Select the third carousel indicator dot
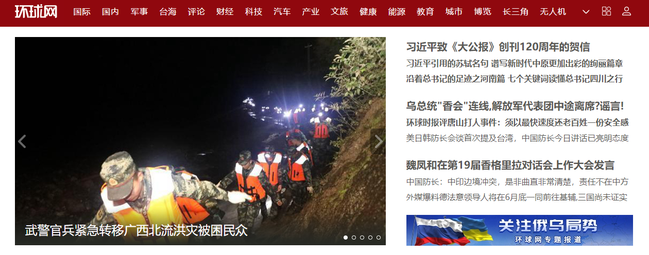This screenshot has height=255, width=649. (362, 238)
